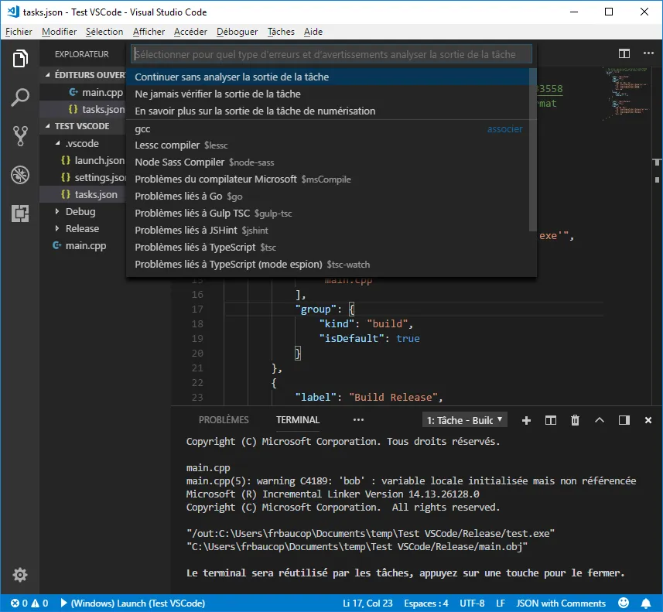Select Problèmes liés à Go
This screenshot has height=612, width=663.
(x=328, y=197)
